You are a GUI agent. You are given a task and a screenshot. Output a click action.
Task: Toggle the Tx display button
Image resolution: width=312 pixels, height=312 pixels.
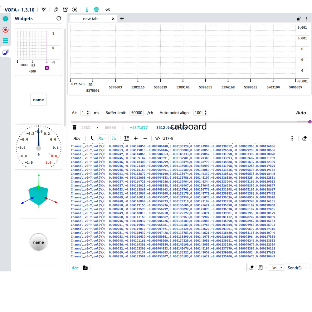pos(114,138)
